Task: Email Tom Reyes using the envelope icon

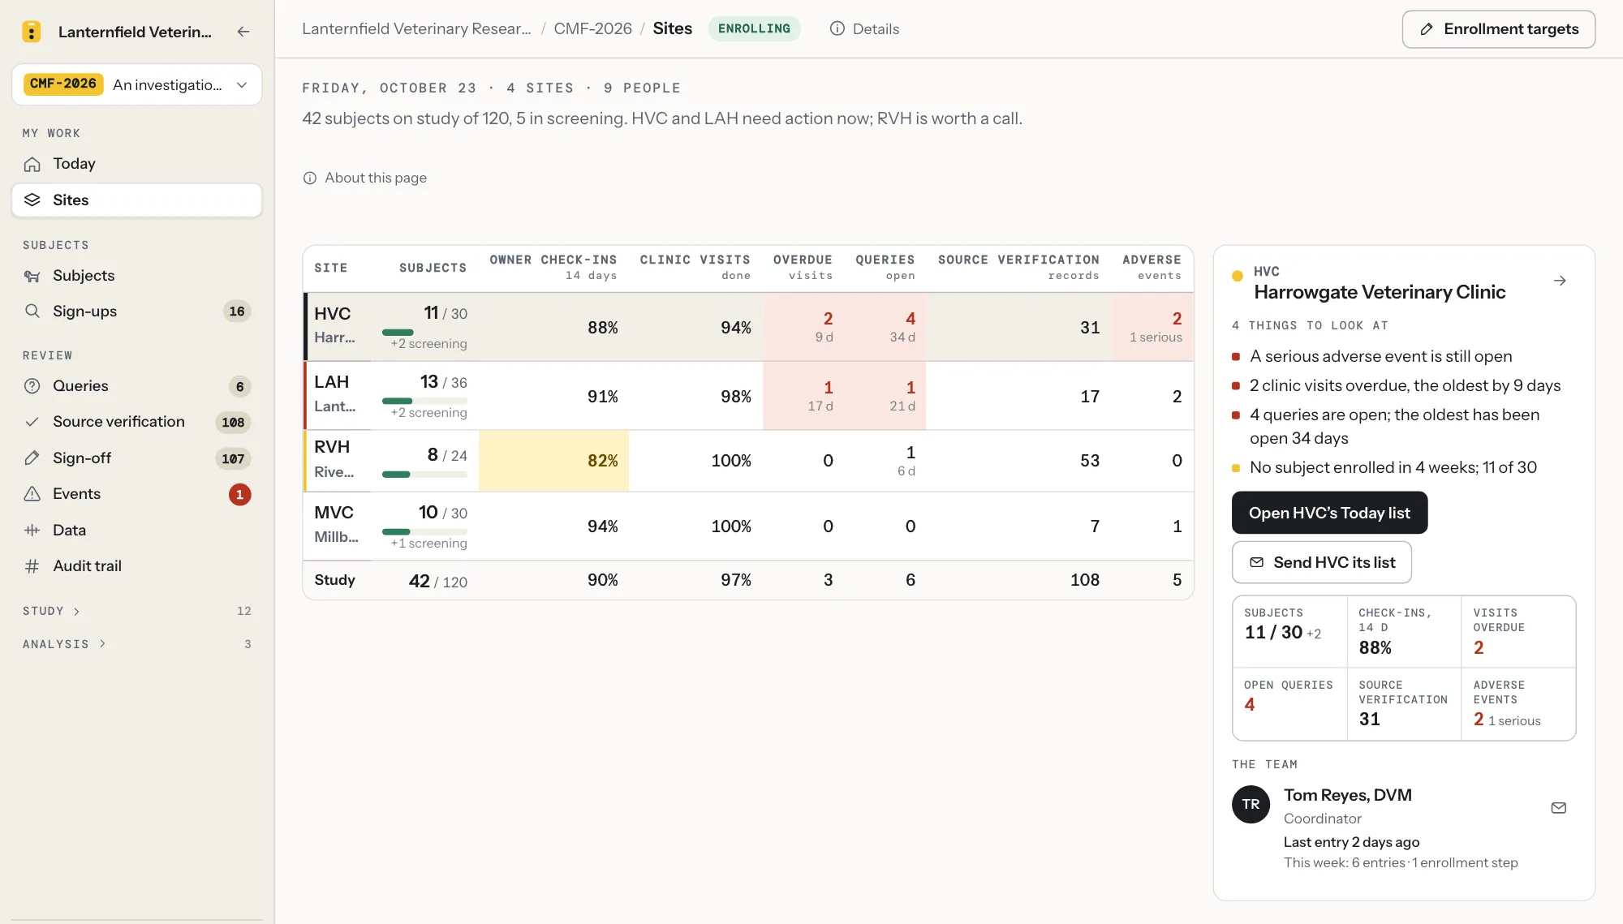Action: pyautogui.click(x=1559, y=808)
